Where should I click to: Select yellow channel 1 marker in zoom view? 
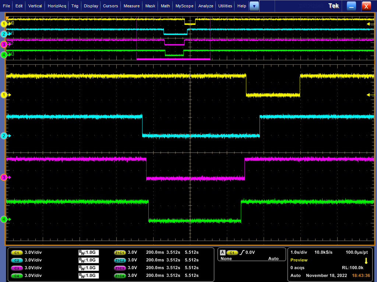pyautogui.click(x=4, y=95)
